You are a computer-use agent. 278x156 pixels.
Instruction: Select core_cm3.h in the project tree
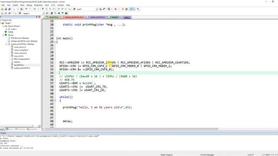(x=19, y=56)
